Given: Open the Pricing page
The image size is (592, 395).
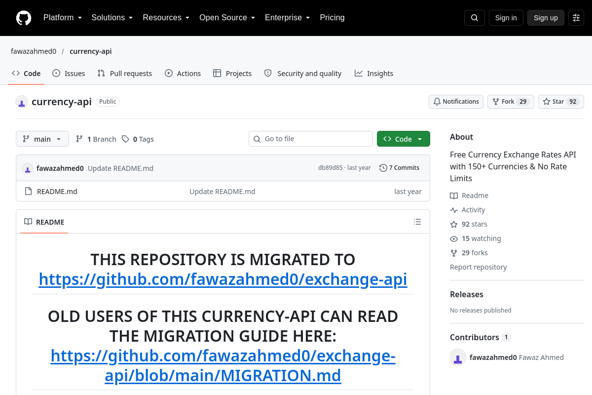Looking at the screenshot, I should 333,18.
